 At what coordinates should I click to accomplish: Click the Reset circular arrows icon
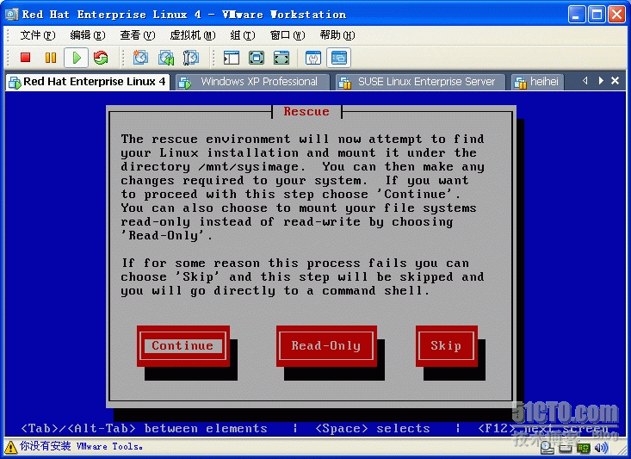(101, 58)
